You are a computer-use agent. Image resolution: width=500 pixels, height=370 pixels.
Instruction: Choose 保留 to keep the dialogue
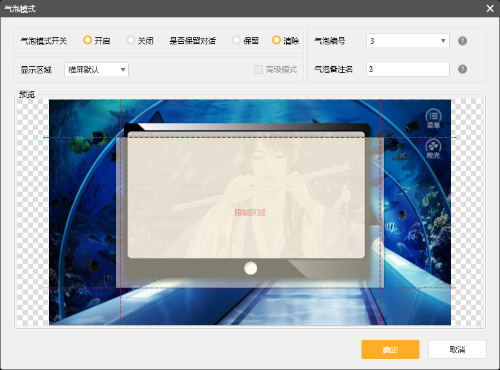[236, 41]
